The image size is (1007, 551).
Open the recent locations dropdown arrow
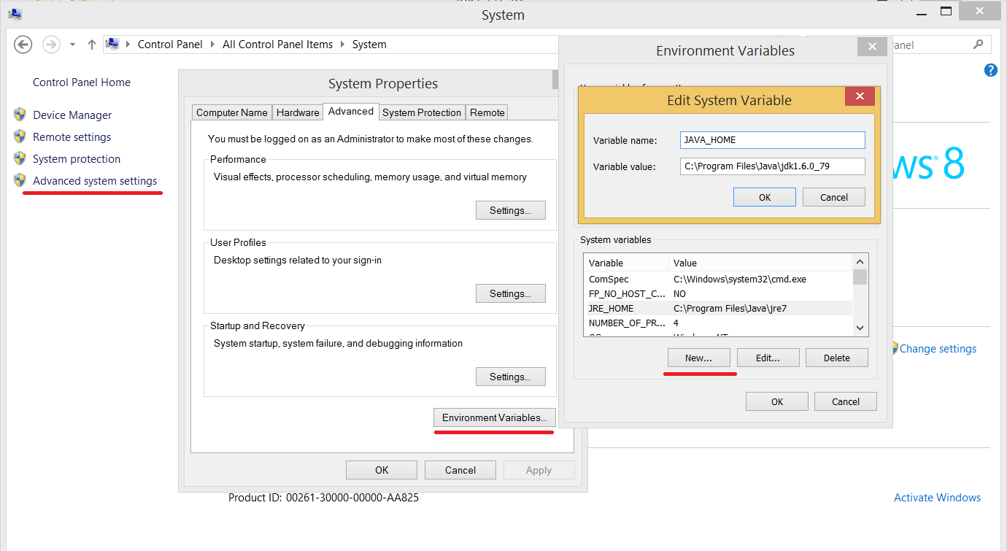tap(72, 45)
